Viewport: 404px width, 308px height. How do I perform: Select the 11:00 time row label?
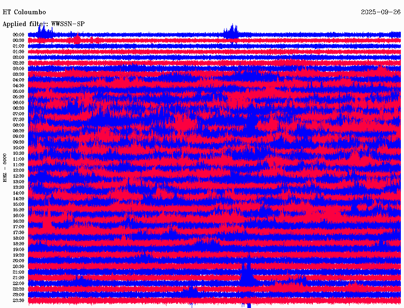pyautogui.click(x=19, y=159)
